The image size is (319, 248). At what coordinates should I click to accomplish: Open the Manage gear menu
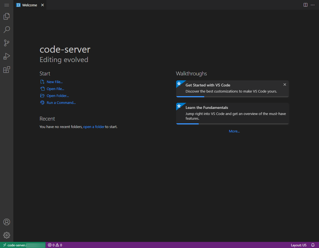[x=7, y=235]
